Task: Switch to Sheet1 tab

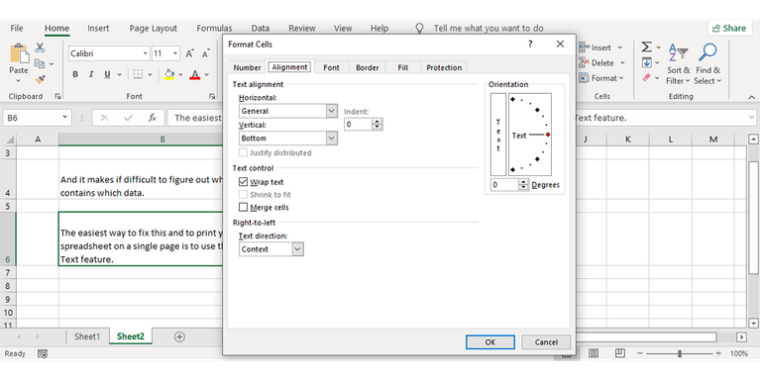Action: click(87, 336)
